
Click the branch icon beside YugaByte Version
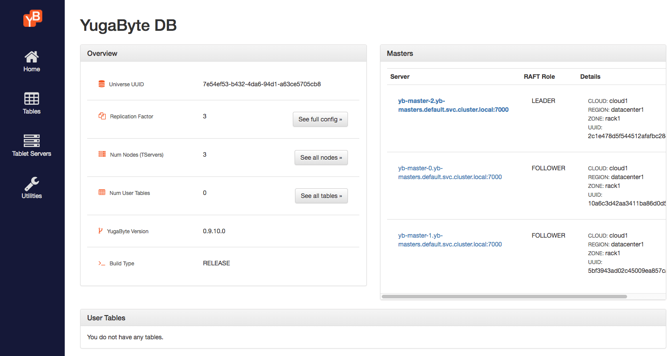pos(102,231)
